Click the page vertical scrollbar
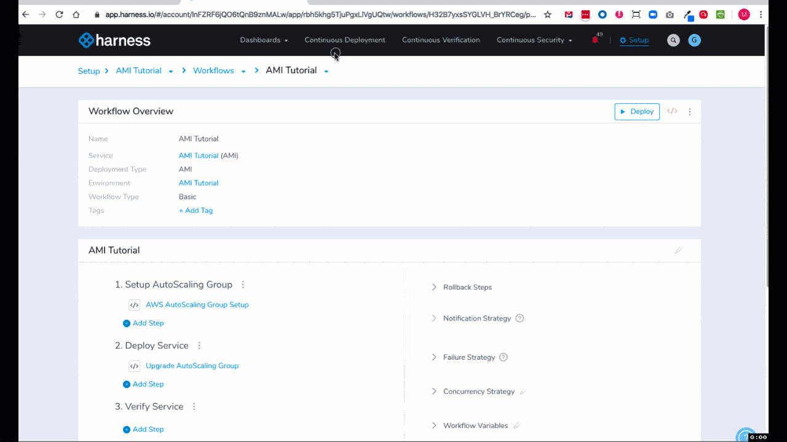This screenshot has width=787, height=442. tap(766, 156)
